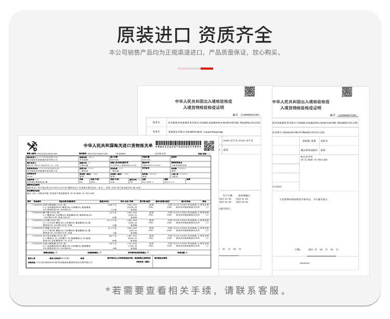
Task: Open the customs import declaration form thumbnail
Action: click(118, 206)
